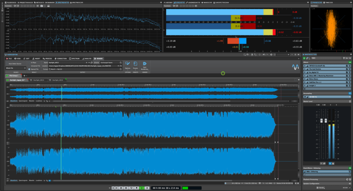Image resolution: width=353 pixels, height=191 pixels.
Task: Click the left Master Level fader
Action: (322, 121)
